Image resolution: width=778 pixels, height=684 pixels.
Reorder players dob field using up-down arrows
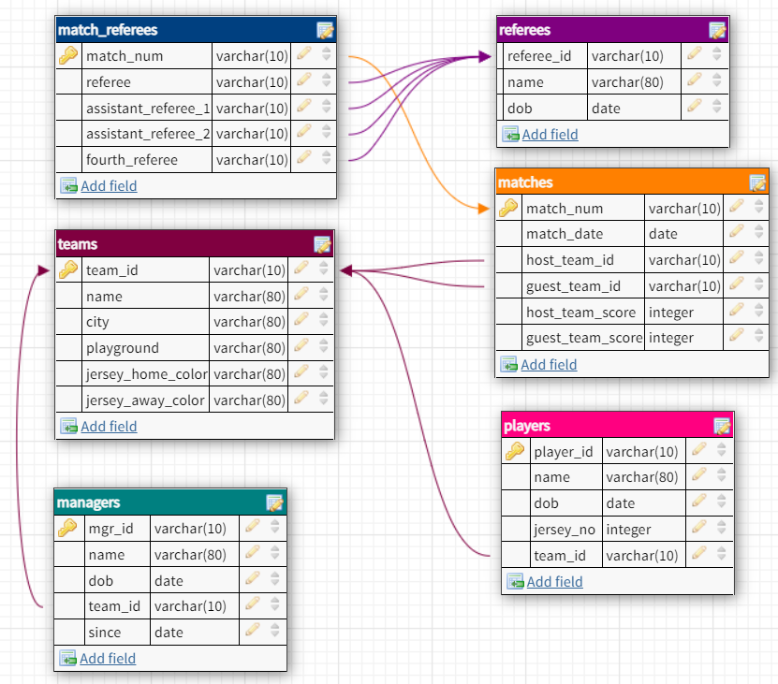[x=722, y=501]
